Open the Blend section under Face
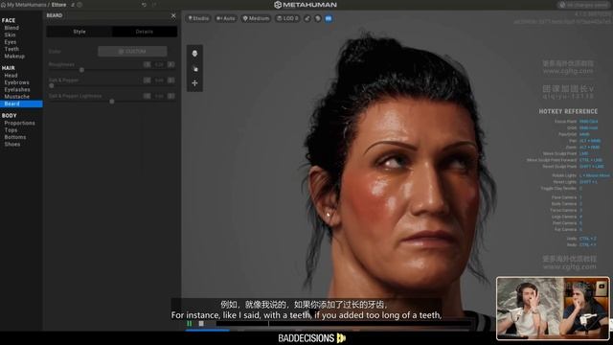 11,28
